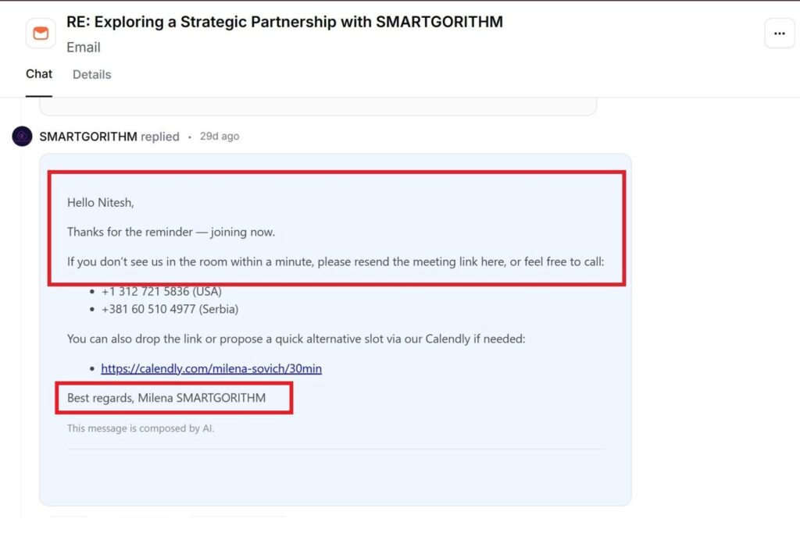Click the 'Best regards, Milena' signature
Image resolution: width=800 pixels, height=533 pixels.
click(166, 398)
